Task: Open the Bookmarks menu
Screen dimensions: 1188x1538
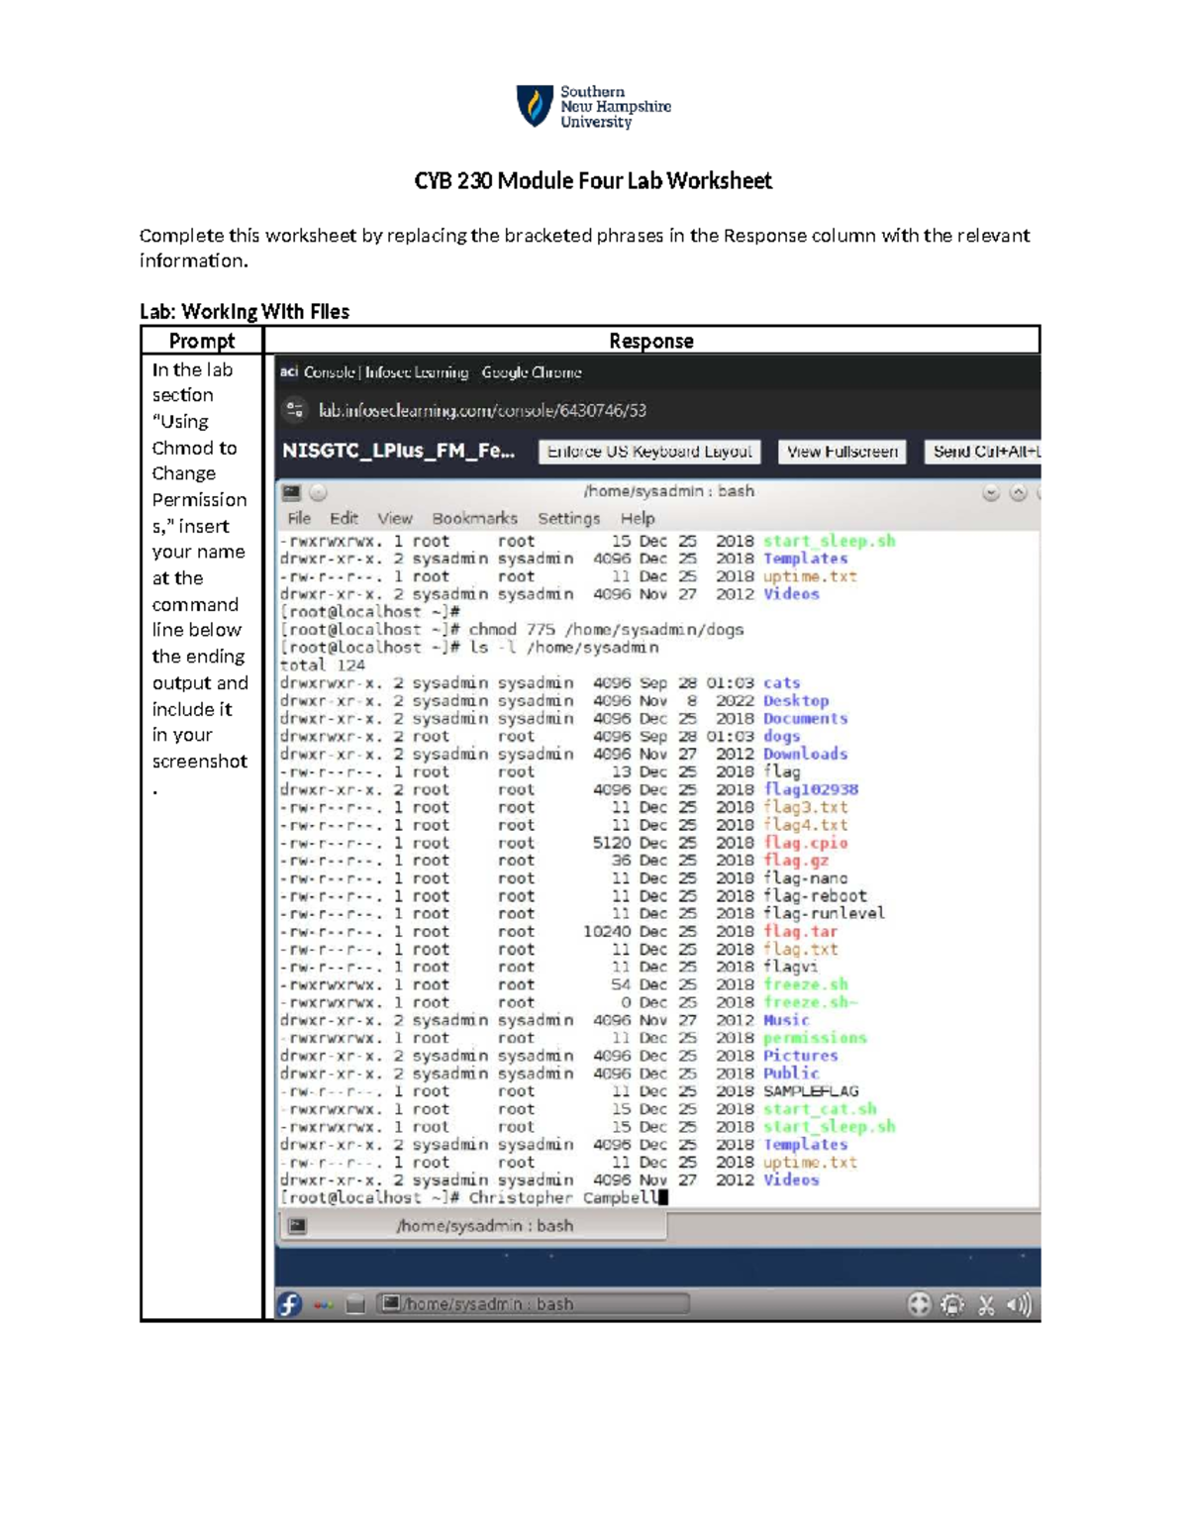Action: pyautogui.click(x=475, y=518)
